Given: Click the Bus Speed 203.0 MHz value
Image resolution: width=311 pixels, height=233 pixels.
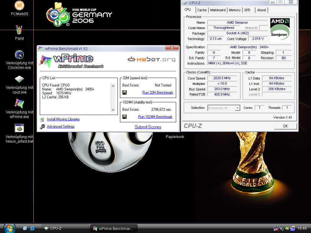Looking at the screenshot, I should [x=222, y=89].
